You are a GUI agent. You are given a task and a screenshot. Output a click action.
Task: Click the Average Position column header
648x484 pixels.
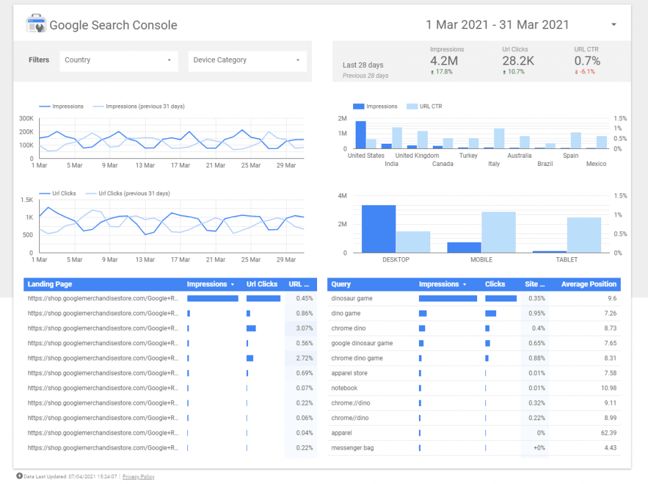pos(588,284)
